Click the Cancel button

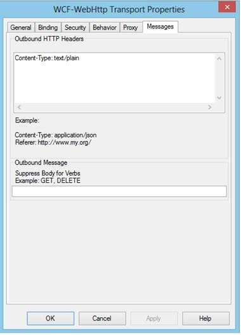[102, 319]
